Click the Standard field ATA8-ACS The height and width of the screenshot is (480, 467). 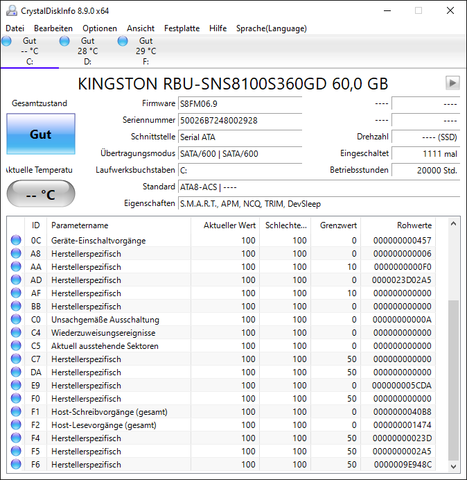pyautogui.click(x=319, y=187)
